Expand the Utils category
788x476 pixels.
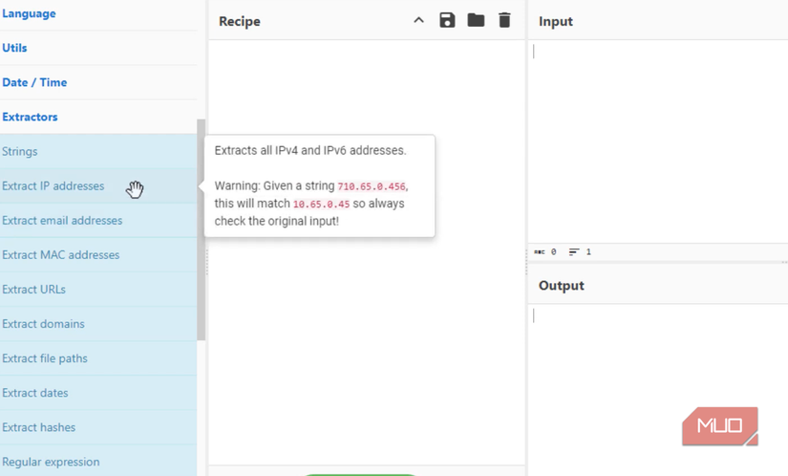coord(98,48)
